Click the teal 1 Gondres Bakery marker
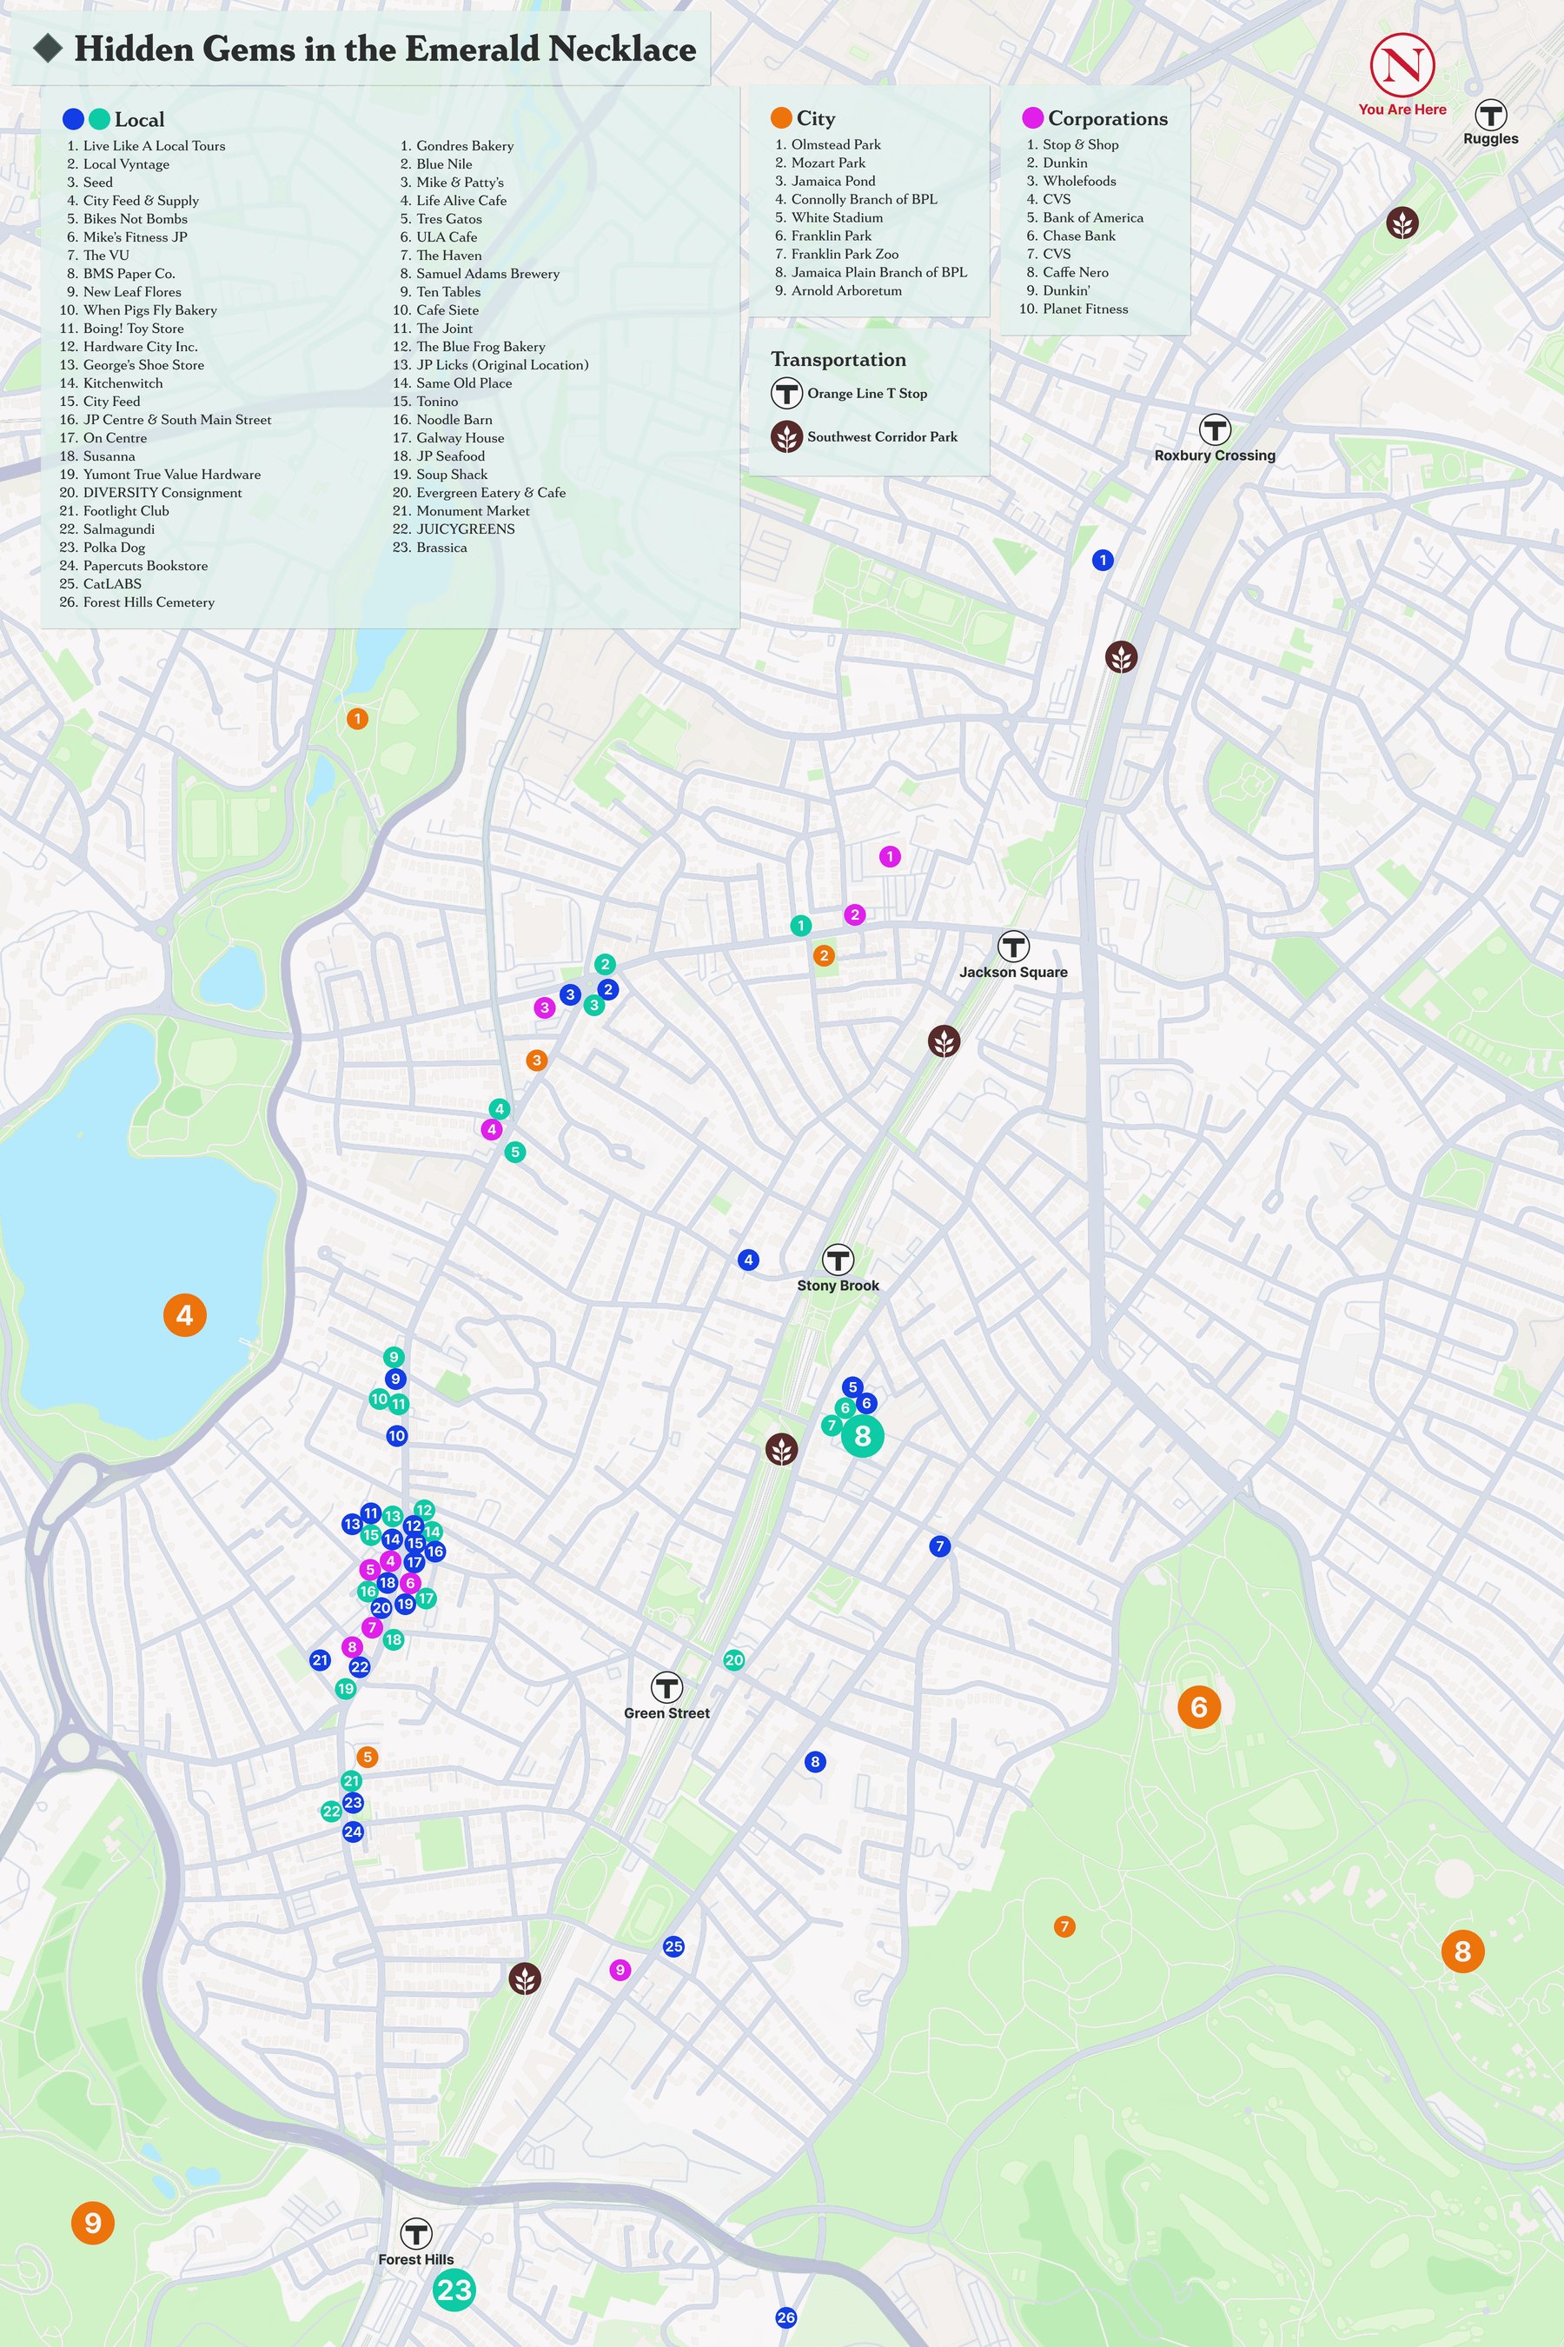This screenshot has height=2347, width=1564. point(800,926)
